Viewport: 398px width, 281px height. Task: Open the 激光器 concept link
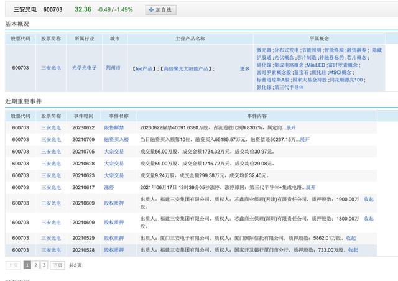(264, 50)
